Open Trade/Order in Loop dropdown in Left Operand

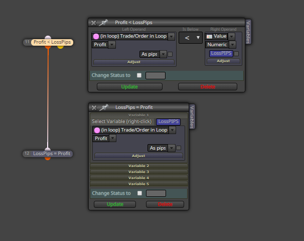[172, 37]
